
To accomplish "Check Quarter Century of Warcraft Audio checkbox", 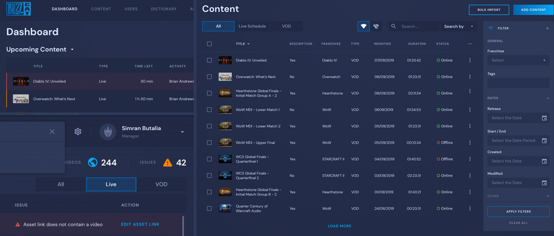I will [209, 208].
